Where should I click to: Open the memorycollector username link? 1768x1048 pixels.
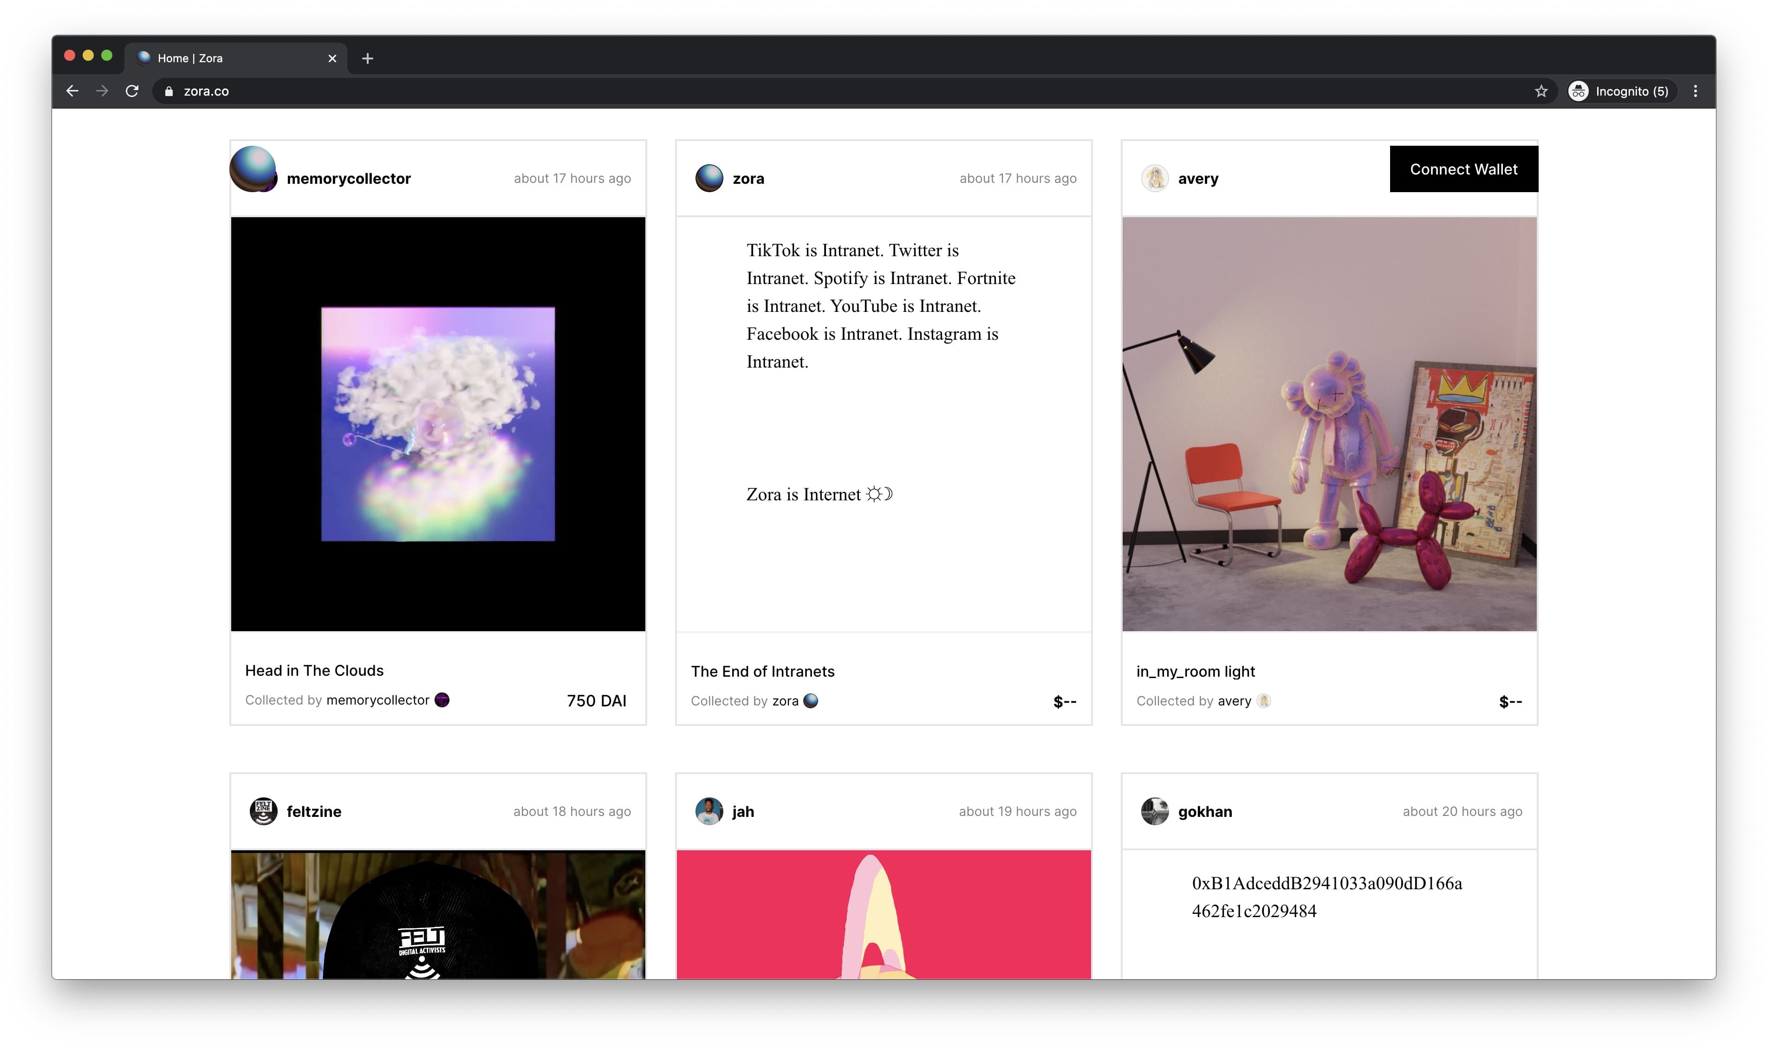click(x=348, y=179)
